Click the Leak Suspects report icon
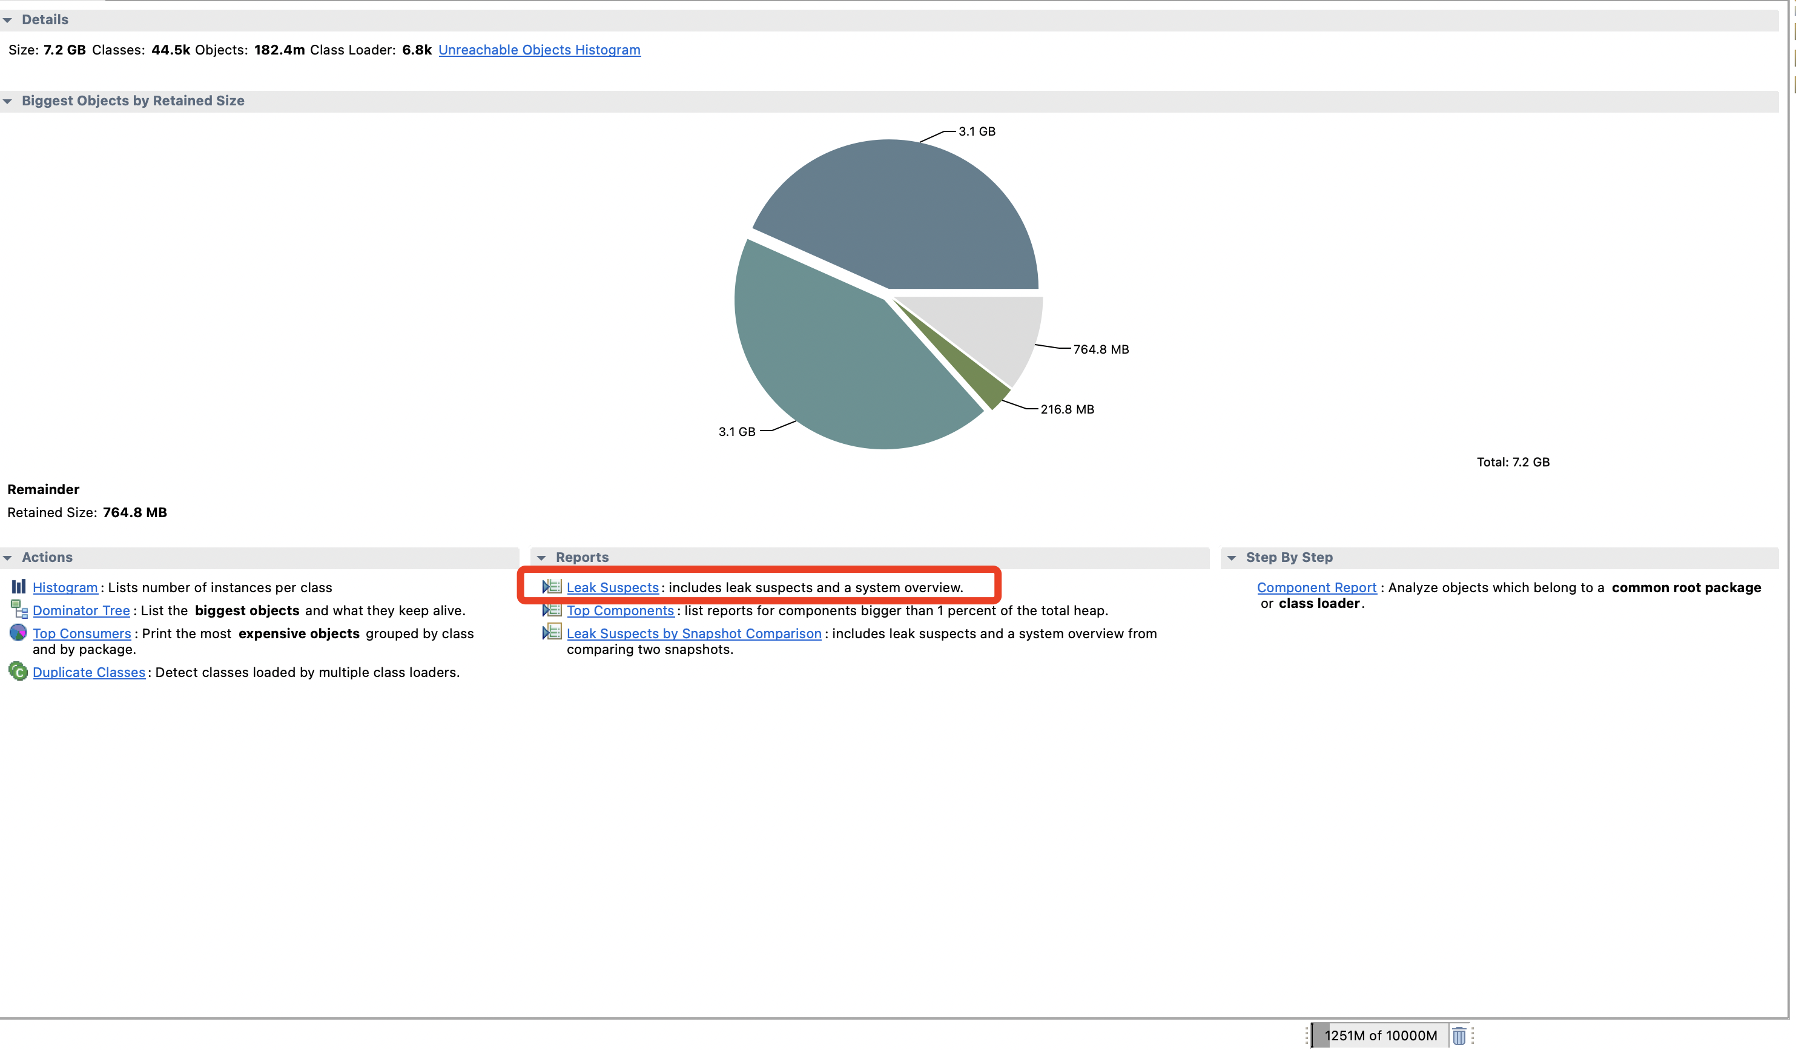 point(552,587)
